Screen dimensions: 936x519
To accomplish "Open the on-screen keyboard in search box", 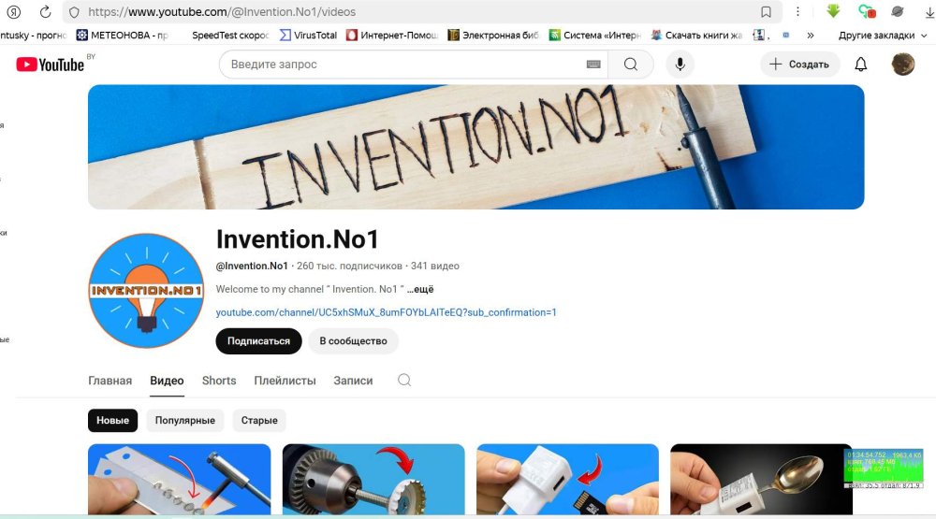I will [593, 65].
